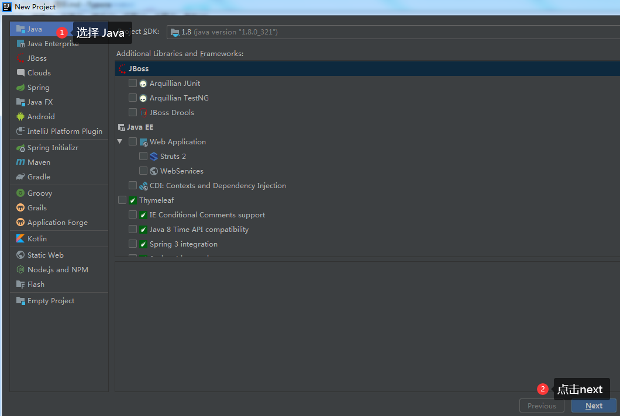Select Spring Initializr label
This screenshot has height=416, width=620.
click(x=53, y=148)
